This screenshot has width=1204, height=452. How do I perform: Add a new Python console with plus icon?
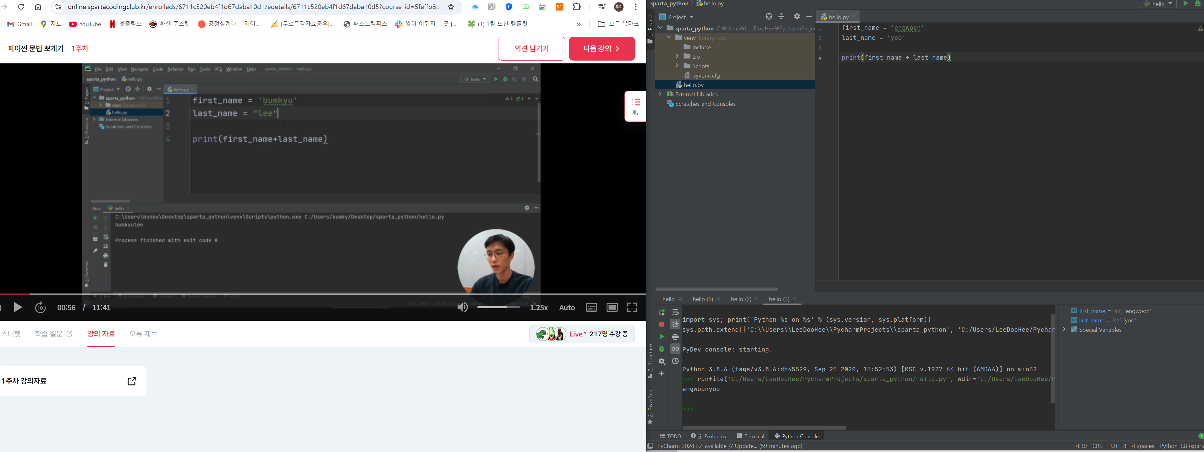(661, 373)
